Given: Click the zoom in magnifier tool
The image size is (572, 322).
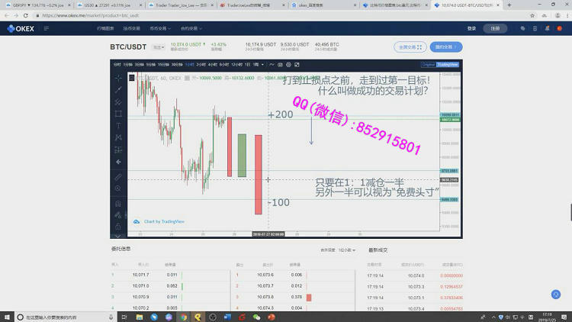Looking at the screenshot, I should click(118, 188).
